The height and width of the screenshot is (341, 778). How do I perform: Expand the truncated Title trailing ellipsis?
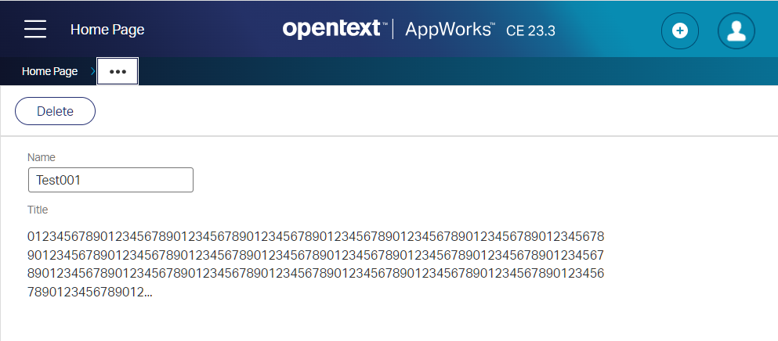click(x=147, y=293)
